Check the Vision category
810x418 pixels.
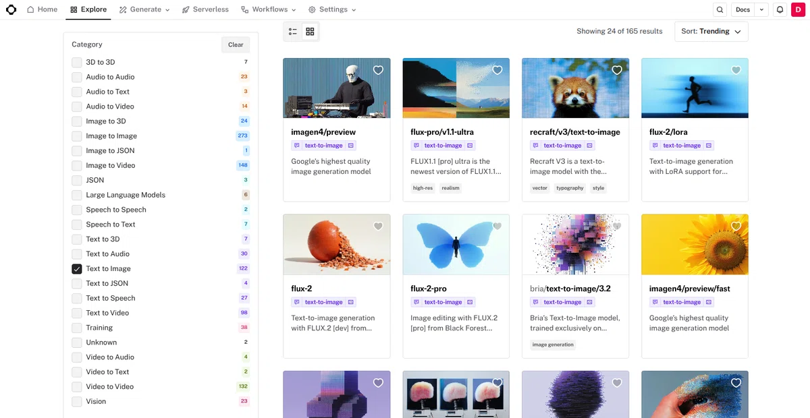[x=77, y=401]
